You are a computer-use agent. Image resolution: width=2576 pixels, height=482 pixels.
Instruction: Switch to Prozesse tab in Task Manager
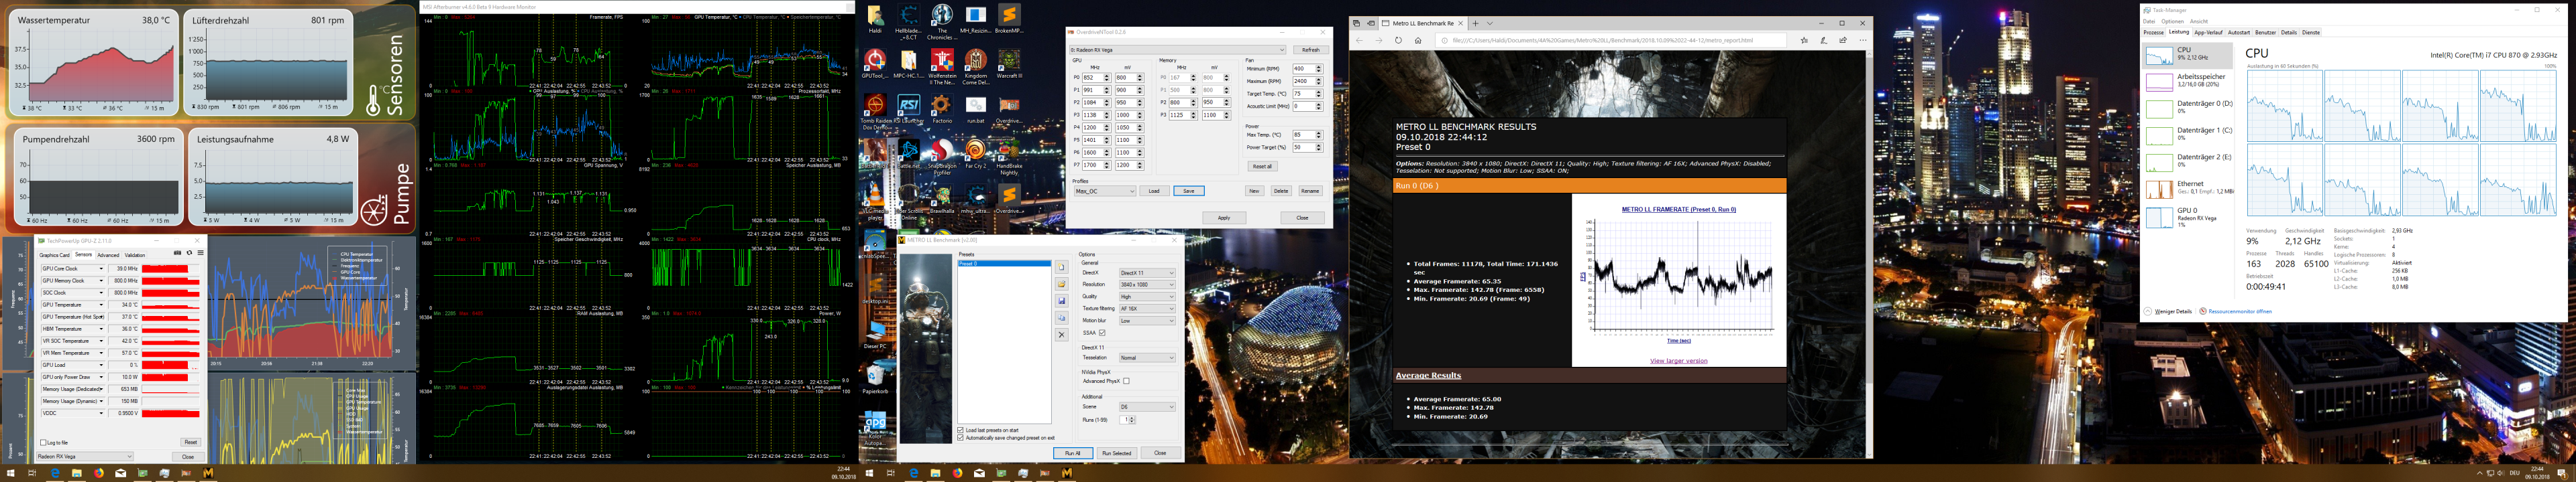click(2153, 33)
